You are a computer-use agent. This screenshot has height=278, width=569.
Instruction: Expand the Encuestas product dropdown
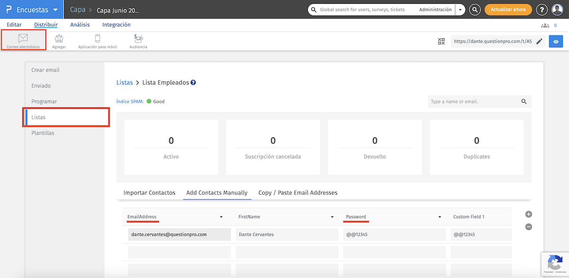[x=55, y=10]
